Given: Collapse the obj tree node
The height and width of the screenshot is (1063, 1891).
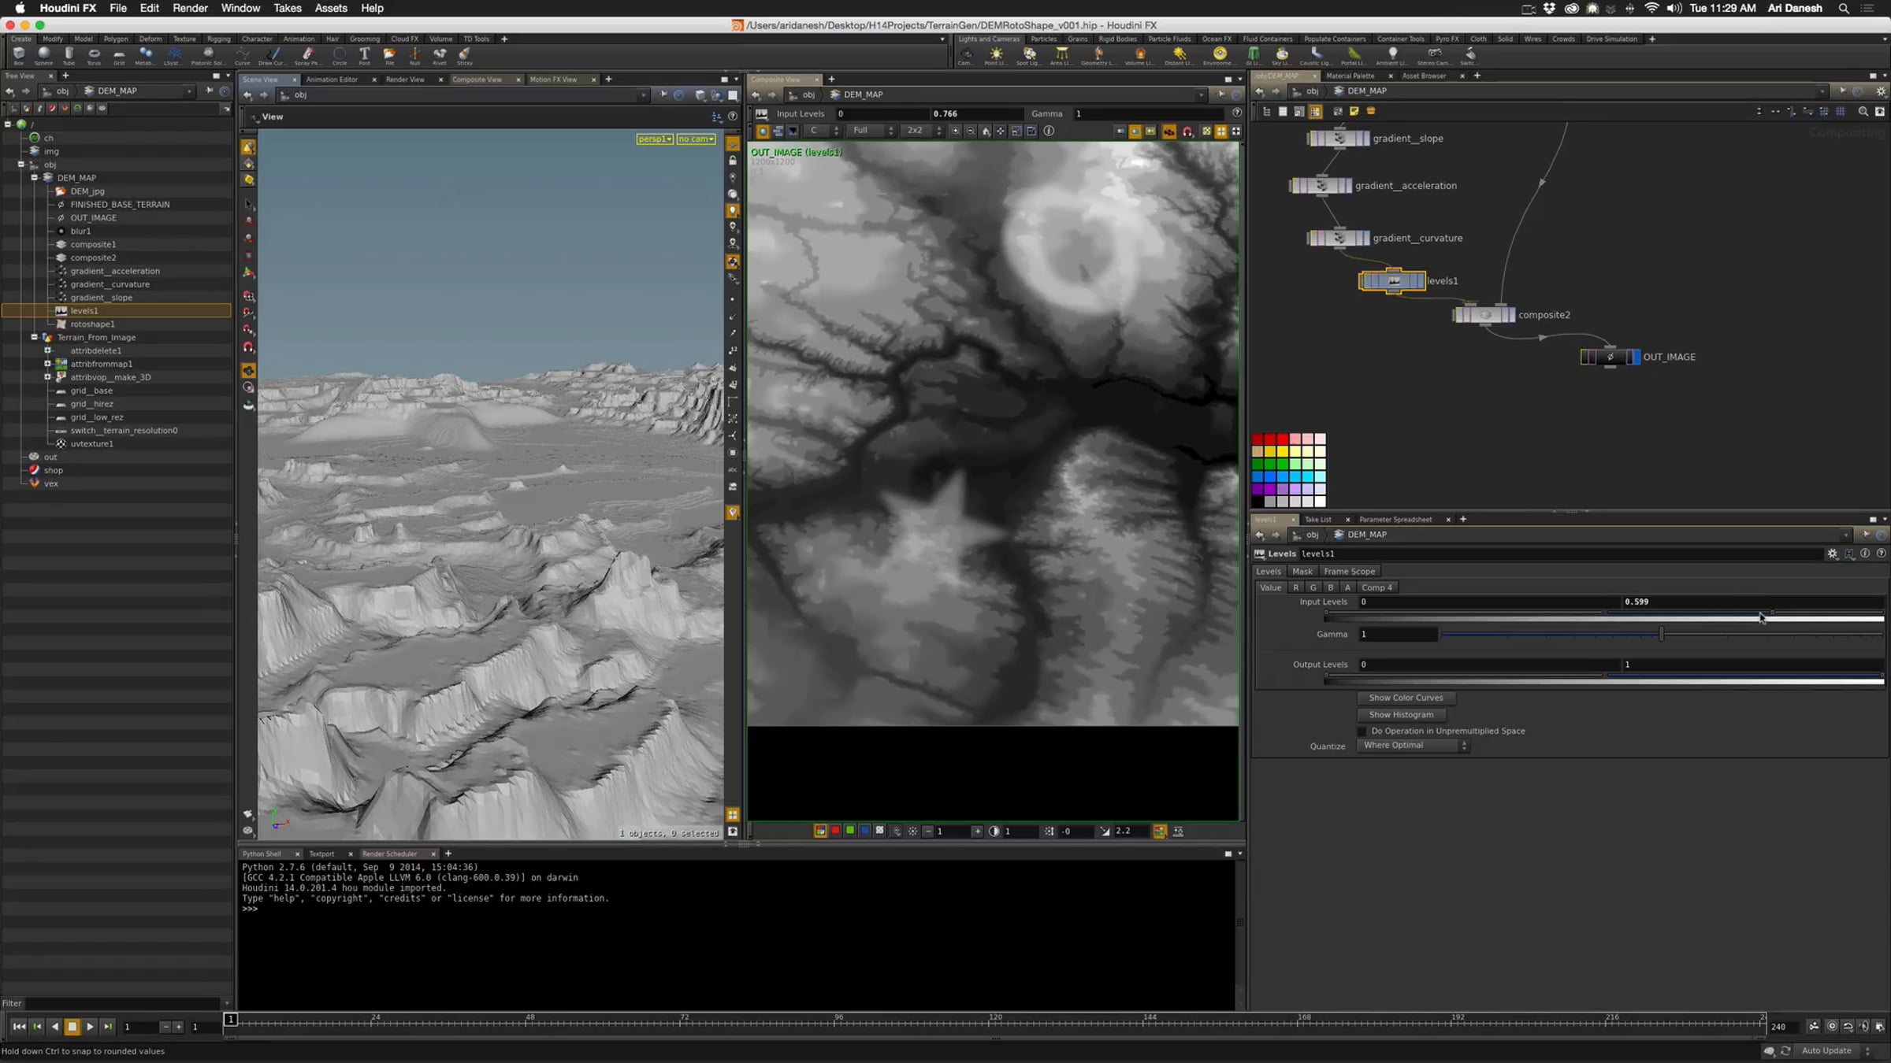Looking at the screenshot, I should (x=21, y=165).
